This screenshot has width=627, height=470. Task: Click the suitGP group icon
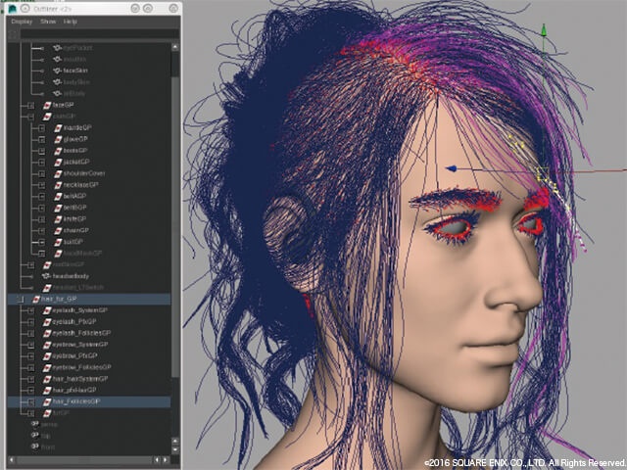59,242
